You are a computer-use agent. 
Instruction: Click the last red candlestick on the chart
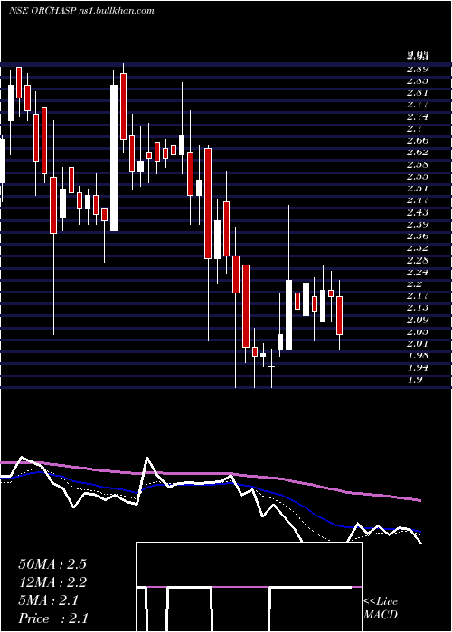click(339, 315)
